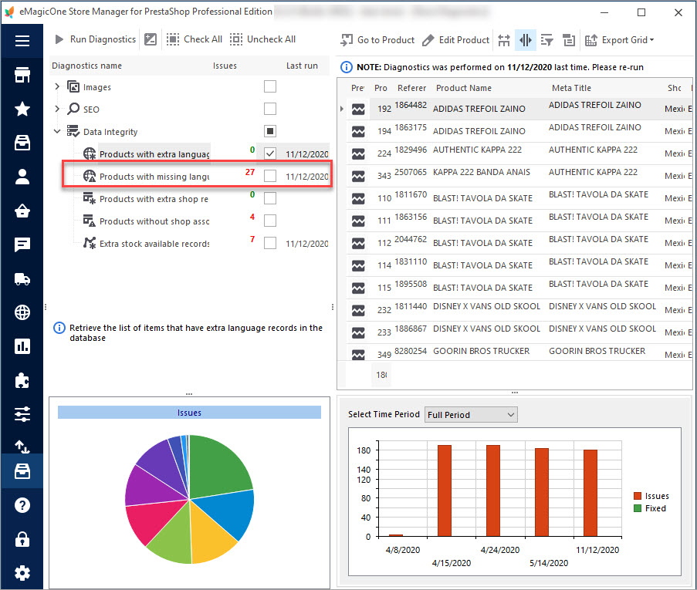Click the highlighted archive box sidebar icon
The height and width of the screenshot is (590, 697).
pyautogui.click(x=22, y=471)
